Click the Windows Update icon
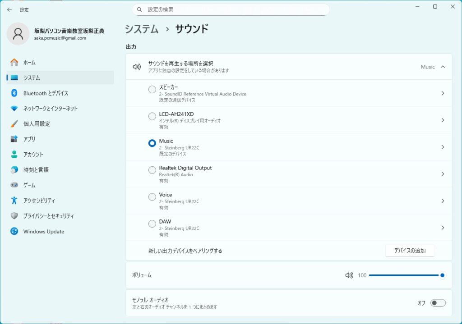This screenshot has width=462, height=324. [14, 232]
